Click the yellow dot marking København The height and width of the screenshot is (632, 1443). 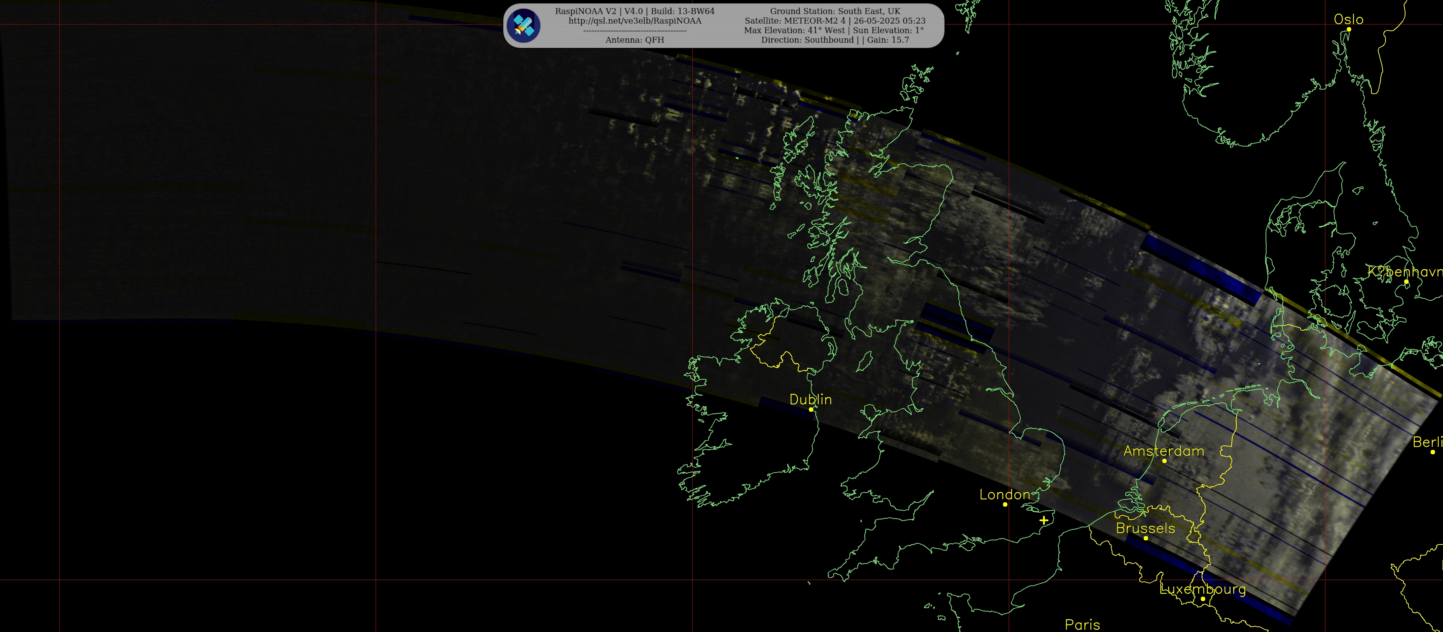click(x=1406, y=282)
